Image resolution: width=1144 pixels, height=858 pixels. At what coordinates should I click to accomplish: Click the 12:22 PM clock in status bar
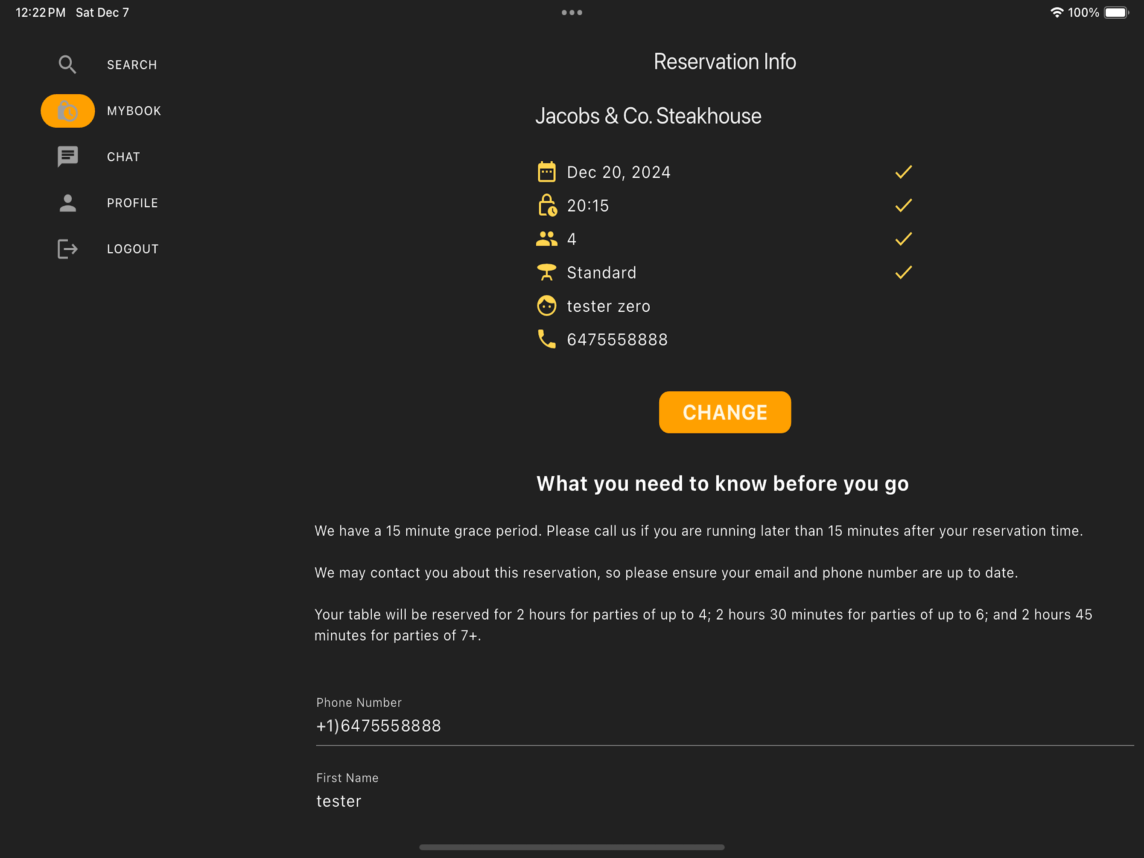coord(41,12)
